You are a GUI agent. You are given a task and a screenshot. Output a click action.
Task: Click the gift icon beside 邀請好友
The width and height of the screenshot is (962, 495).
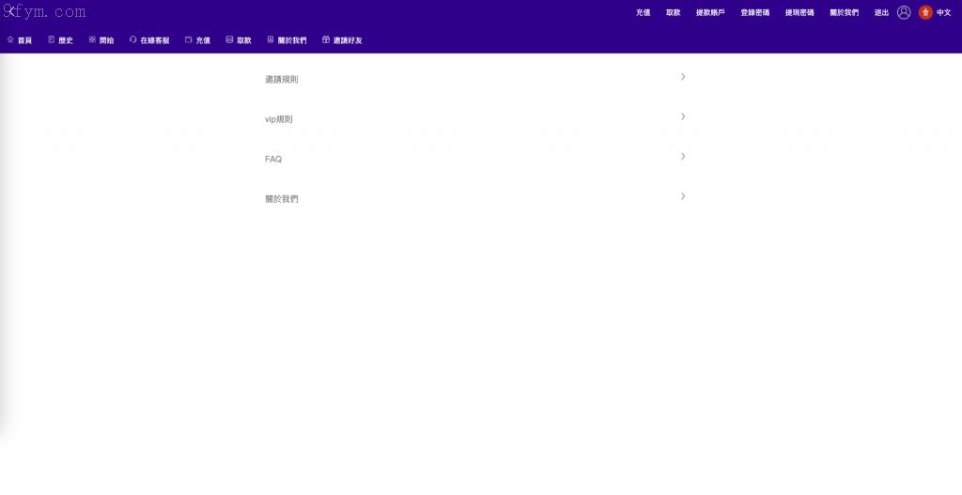pos(326,40)
